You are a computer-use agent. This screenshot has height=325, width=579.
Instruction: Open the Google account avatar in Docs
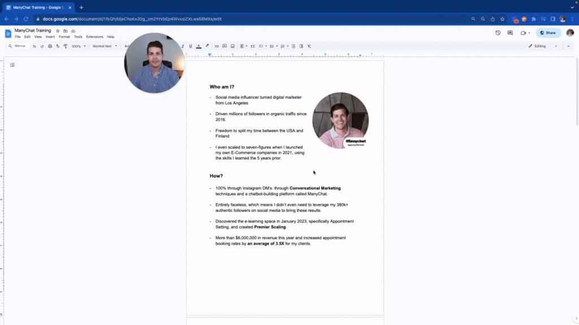click(570, 33)
